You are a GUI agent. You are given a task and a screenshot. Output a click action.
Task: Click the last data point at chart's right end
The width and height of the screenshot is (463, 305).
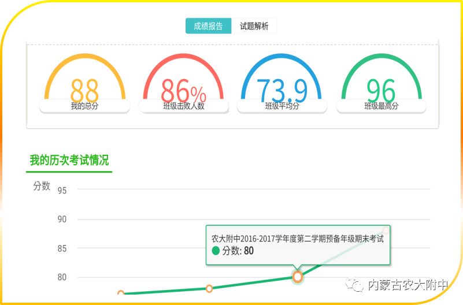(x=386, y=230)
